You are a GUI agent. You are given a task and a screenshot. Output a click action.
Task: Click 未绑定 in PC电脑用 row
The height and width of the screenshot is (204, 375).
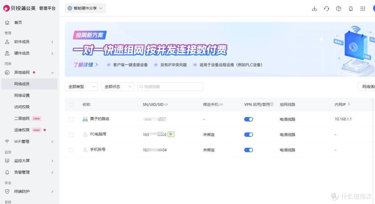209,134
